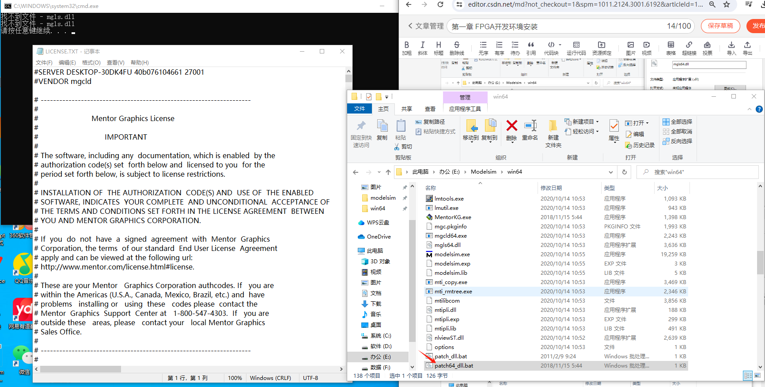Click refresh button beside address bar
The width and height of the screenshot is (765, 387).
point(625,172)
